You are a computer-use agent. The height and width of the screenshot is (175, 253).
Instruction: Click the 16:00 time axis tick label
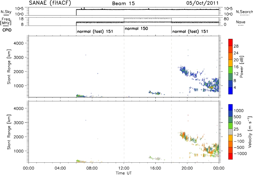tap(156, 168)
